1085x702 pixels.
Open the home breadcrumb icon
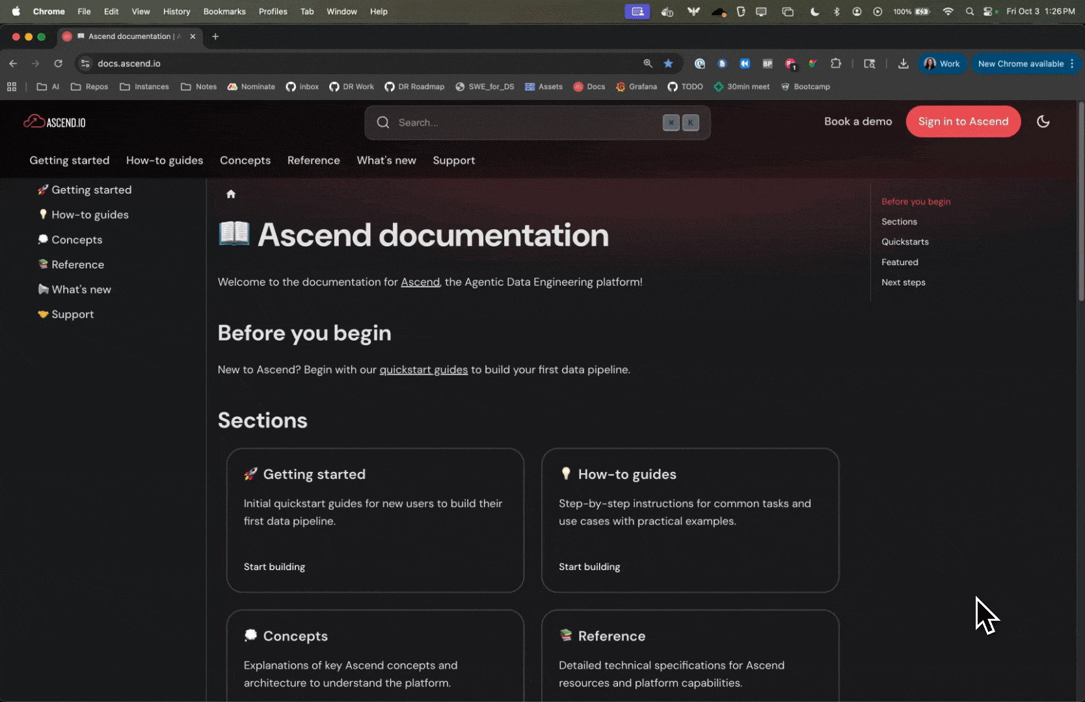click(x=231, y=194)
